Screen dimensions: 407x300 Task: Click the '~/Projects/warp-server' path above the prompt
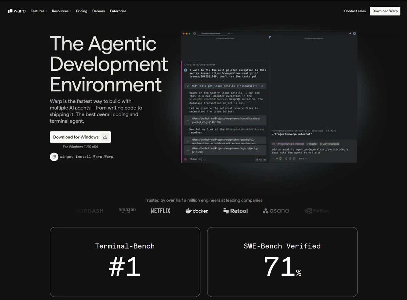pyautogui.click(x=199, y=65)
